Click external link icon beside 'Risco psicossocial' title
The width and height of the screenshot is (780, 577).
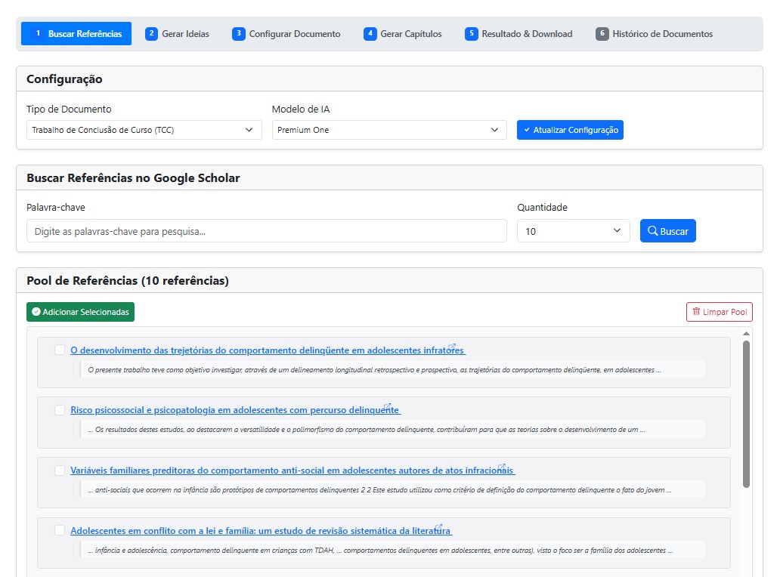coord(388,407)
